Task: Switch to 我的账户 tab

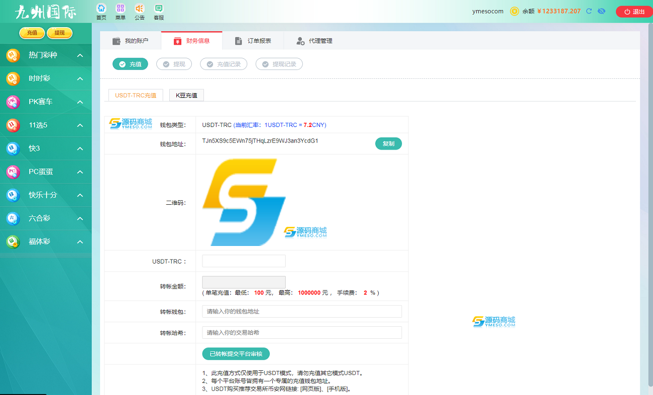Action: (131, 41)
